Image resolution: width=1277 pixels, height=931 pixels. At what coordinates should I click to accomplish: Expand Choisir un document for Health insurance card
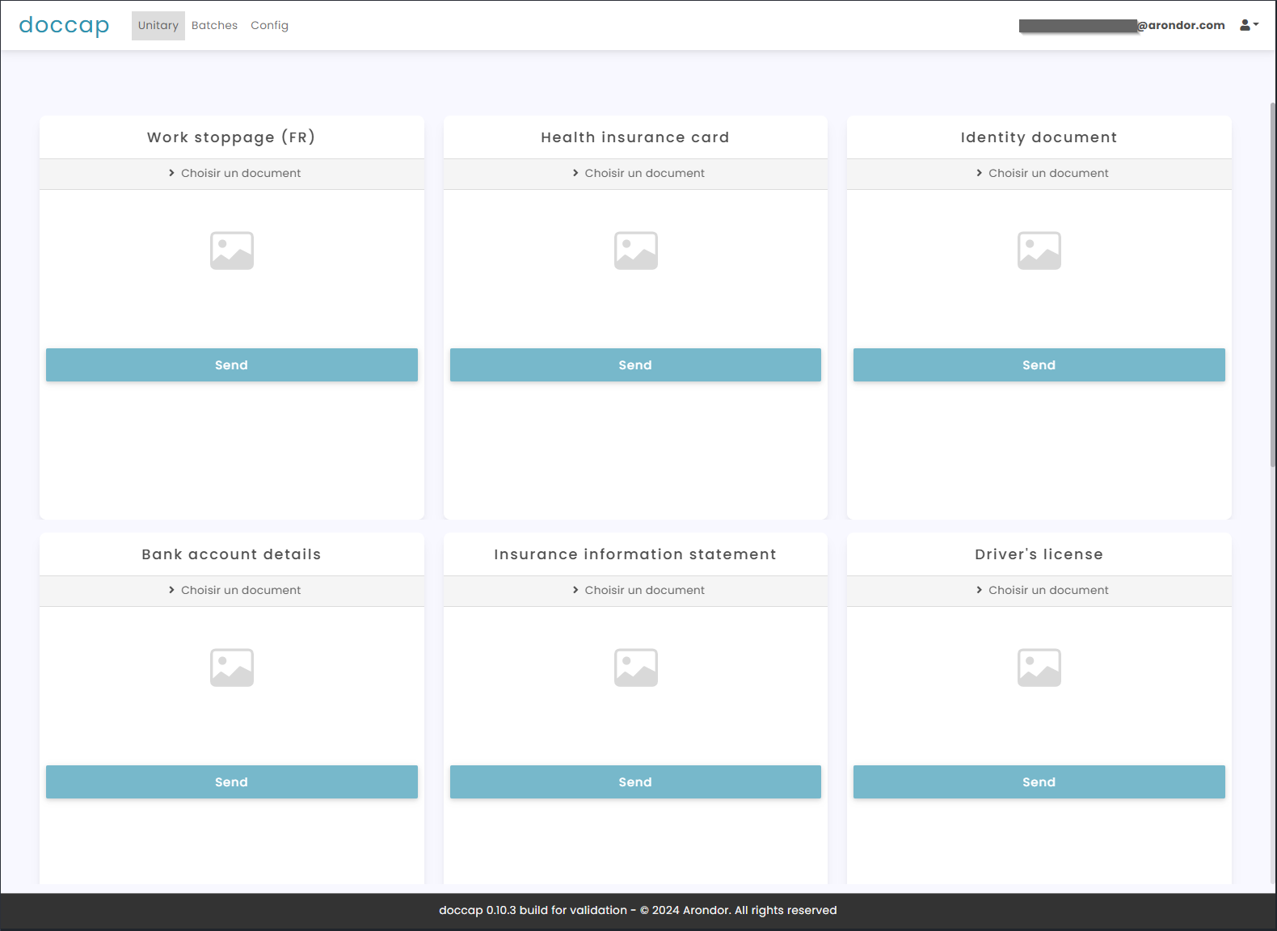click(x=637, y=173)
